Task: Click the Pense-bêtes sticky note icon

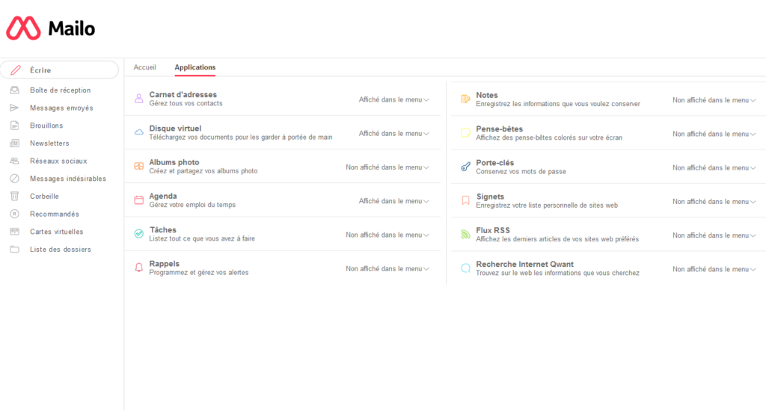Action: point(465,133)
